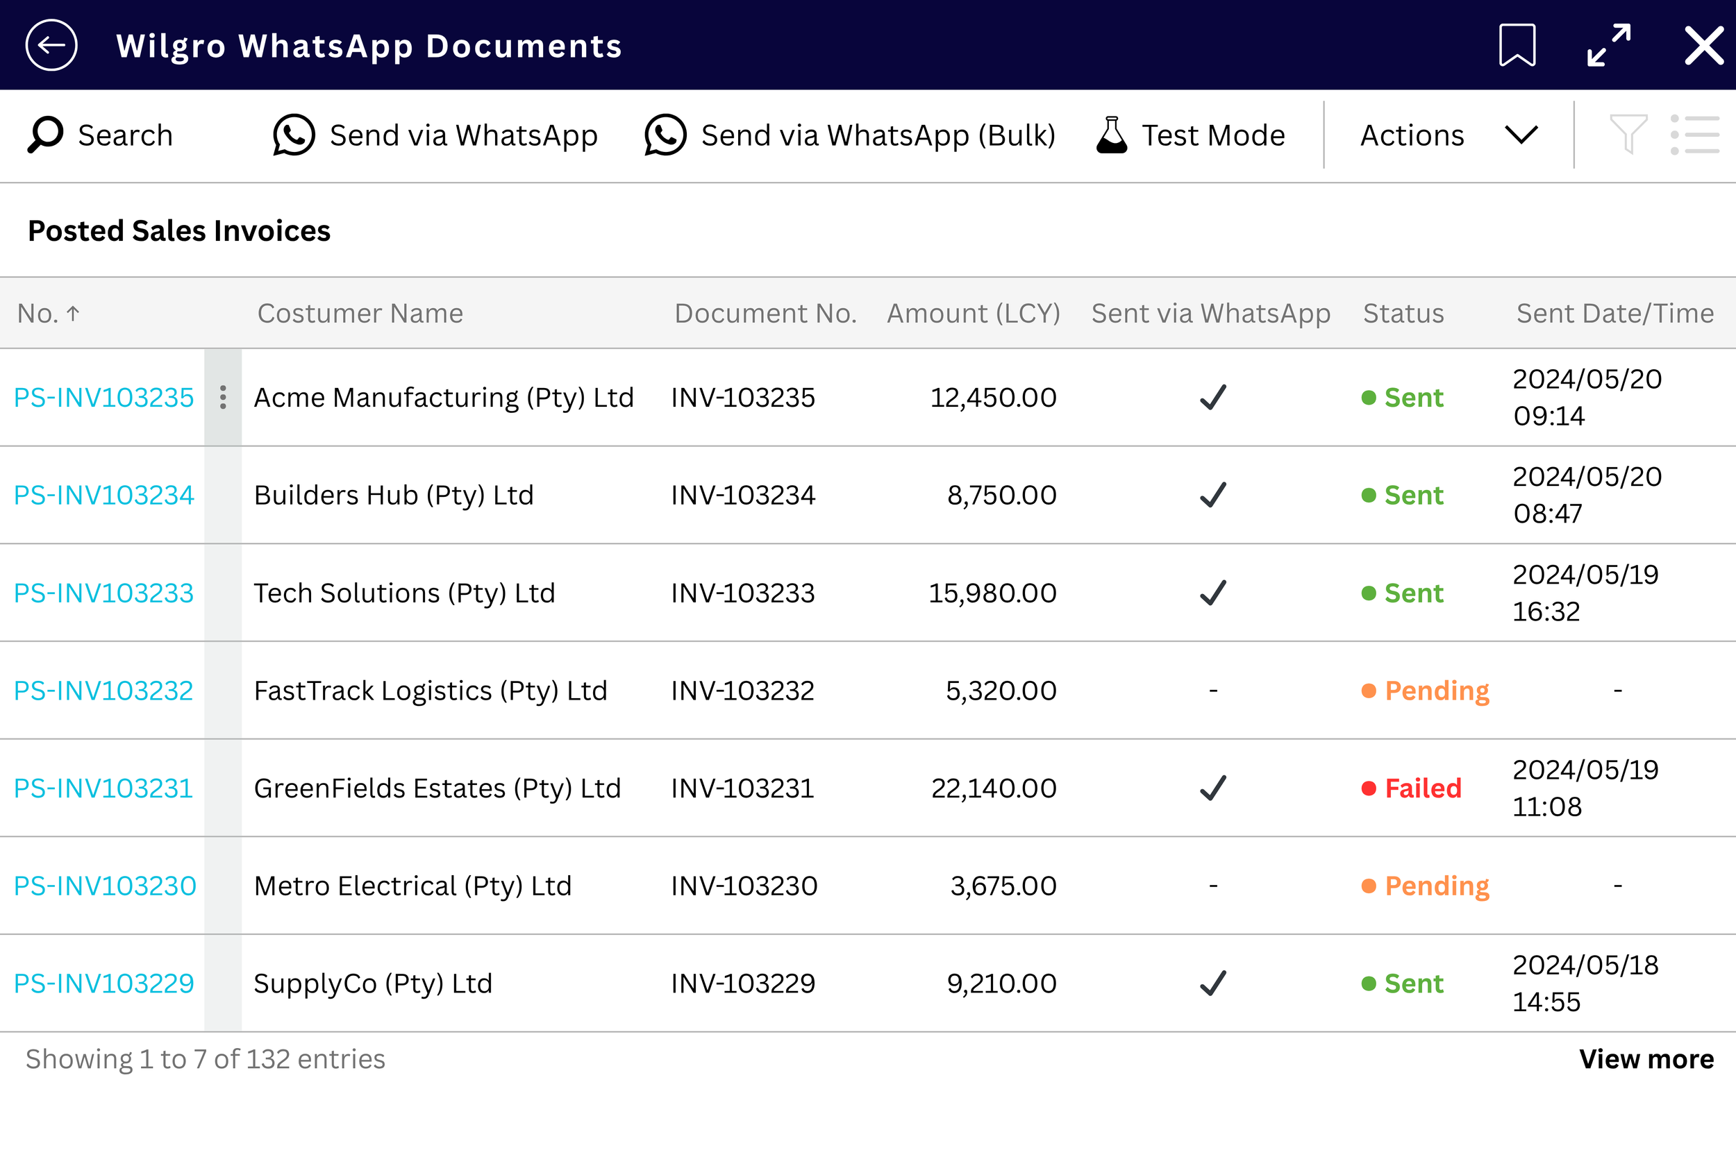Click the red Failed status indicator

pos(1411,788)
